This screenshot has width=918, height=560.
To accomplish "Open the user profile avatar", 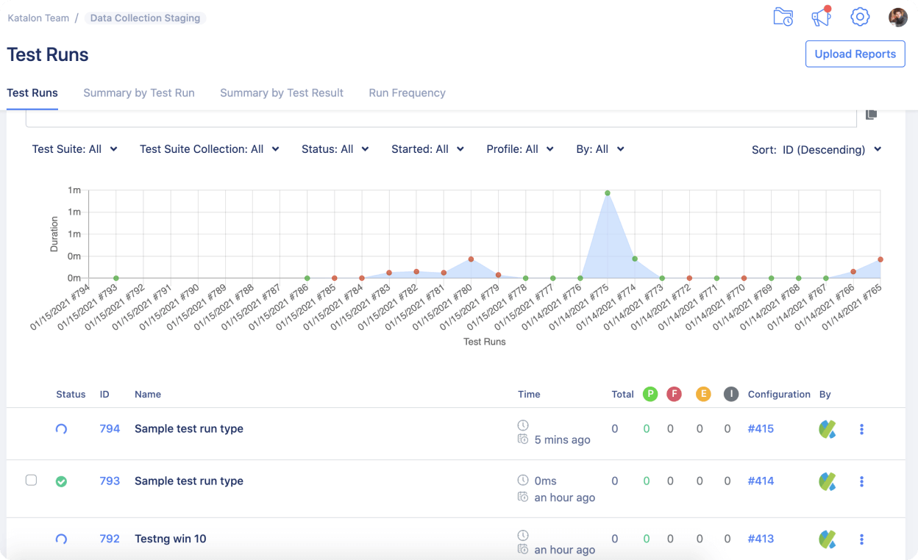I will click(x=898, y=17).
